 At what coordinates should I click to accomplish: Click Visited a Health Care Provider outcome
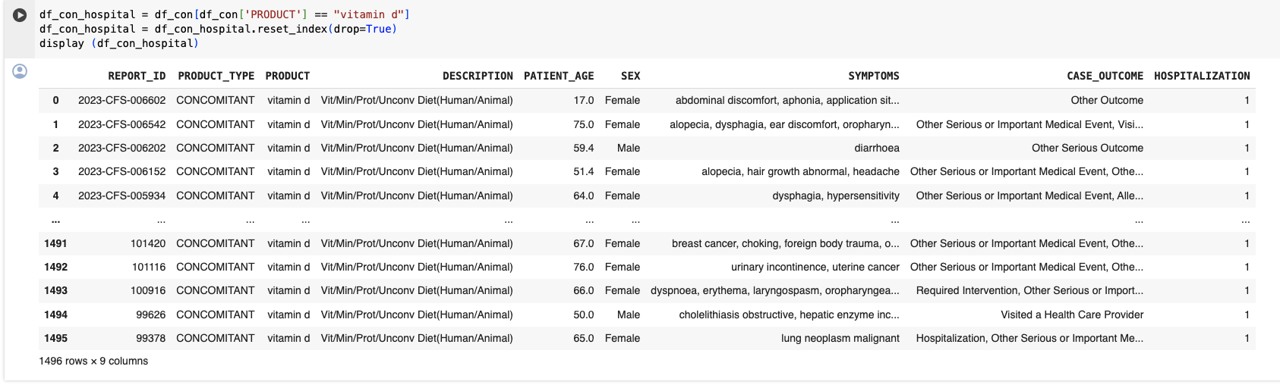point(1072,315)
